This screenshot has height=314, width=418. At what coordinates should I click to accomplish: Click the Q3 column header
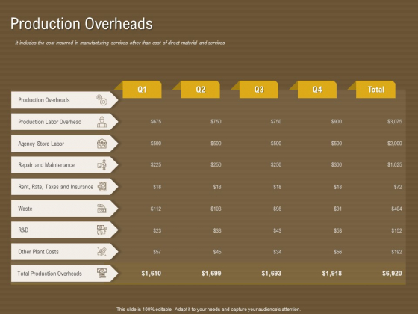pyautogui.click(x=259, y=90)
